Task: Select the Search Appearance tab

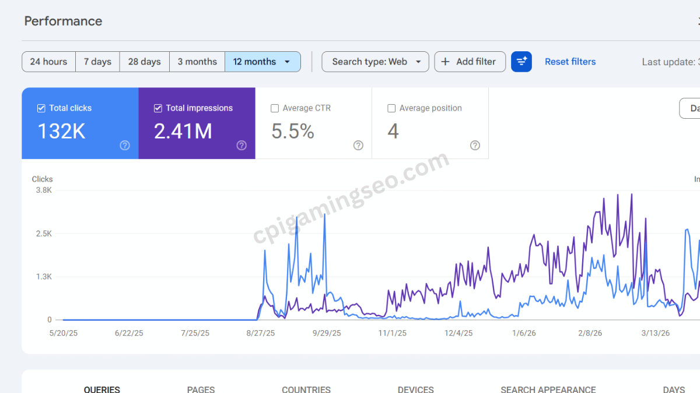Action: point(548,389)
